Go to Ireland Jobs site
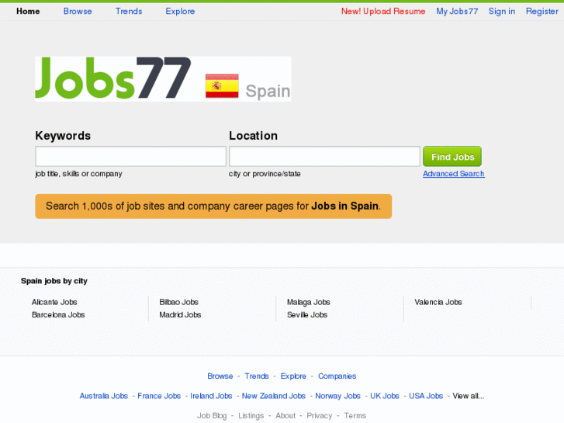Viewport: 564px width, 423px height. click(211, 396)
